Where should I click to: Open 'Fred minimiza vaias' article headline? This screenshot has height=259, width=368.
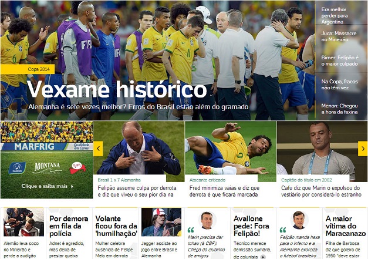224,191
